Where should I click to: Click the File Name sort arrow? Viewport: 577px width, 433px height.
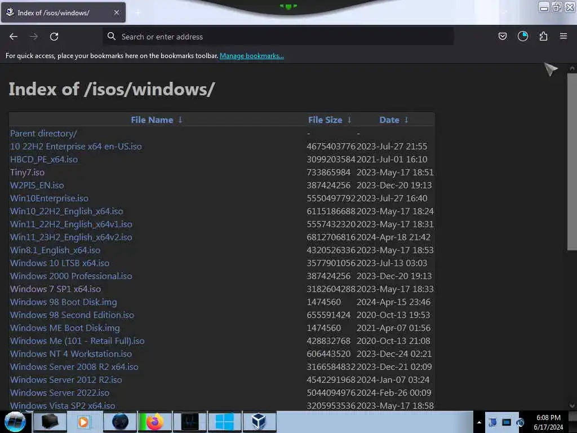(180, 120)
